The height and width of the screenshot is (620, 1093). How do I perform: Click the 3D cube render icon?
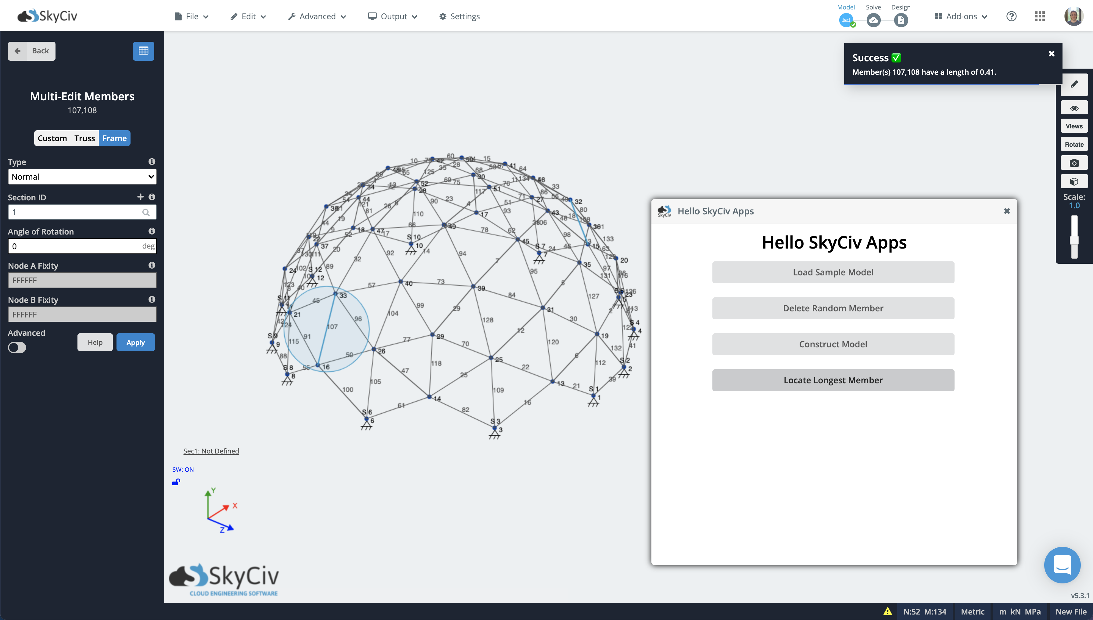1074,182
